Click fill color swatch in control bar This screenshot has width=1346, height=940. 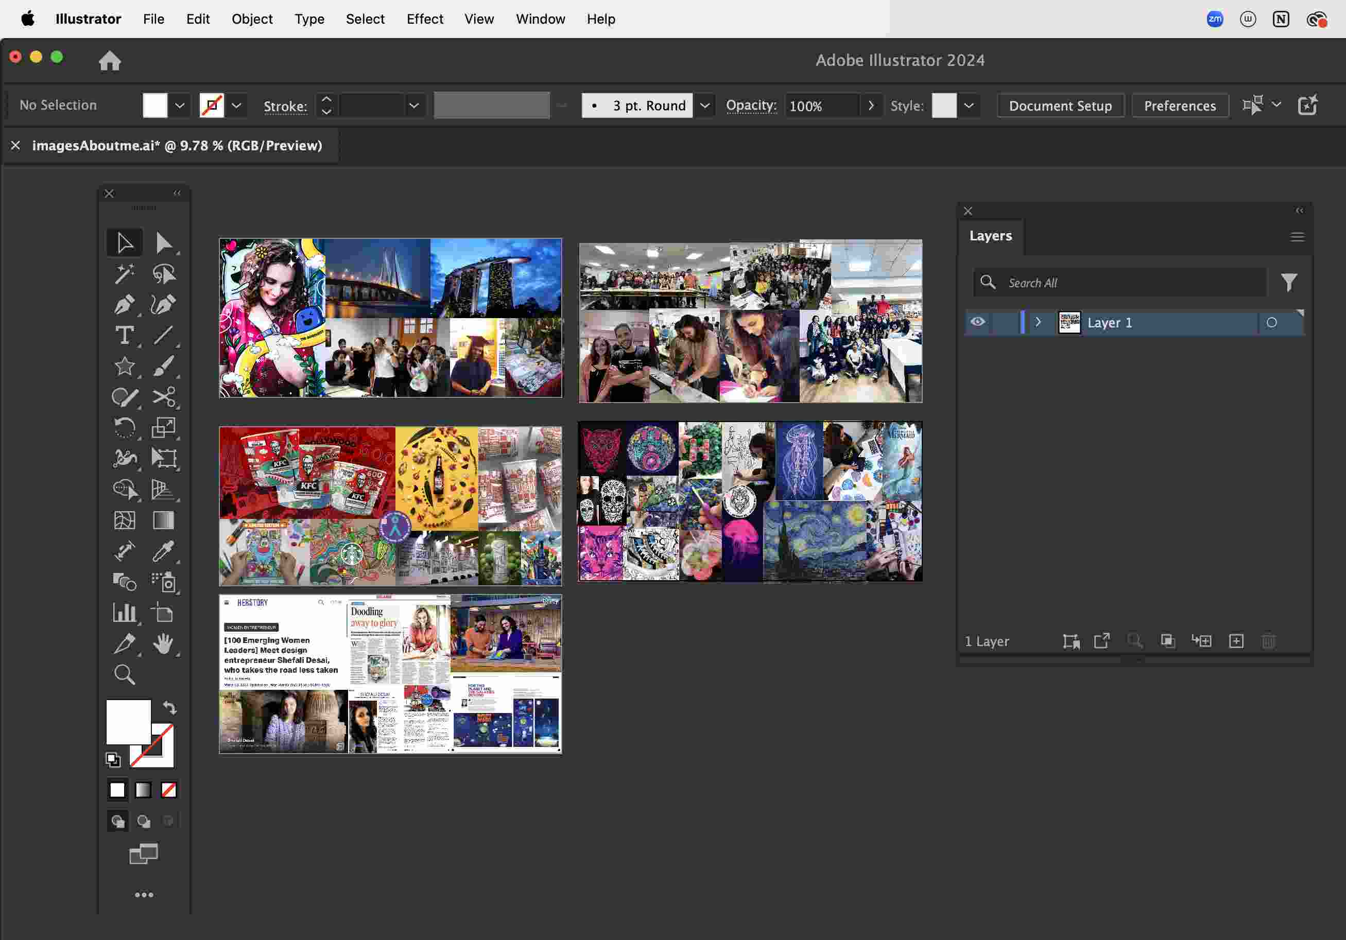pos(155,106)
